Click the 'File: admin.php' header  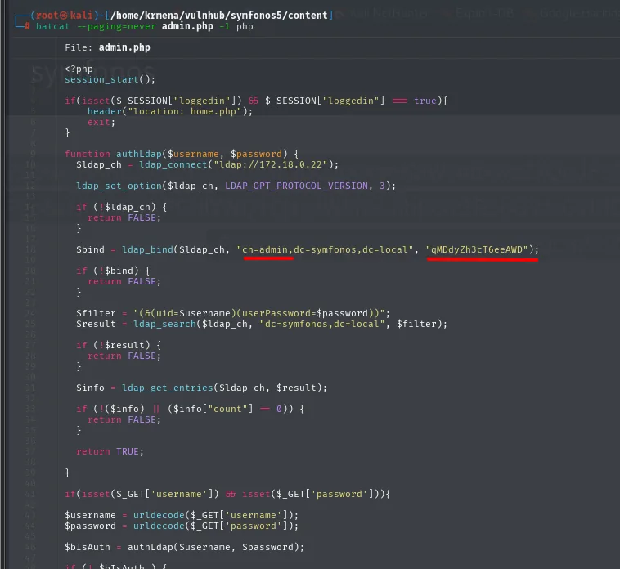point(107,47)
